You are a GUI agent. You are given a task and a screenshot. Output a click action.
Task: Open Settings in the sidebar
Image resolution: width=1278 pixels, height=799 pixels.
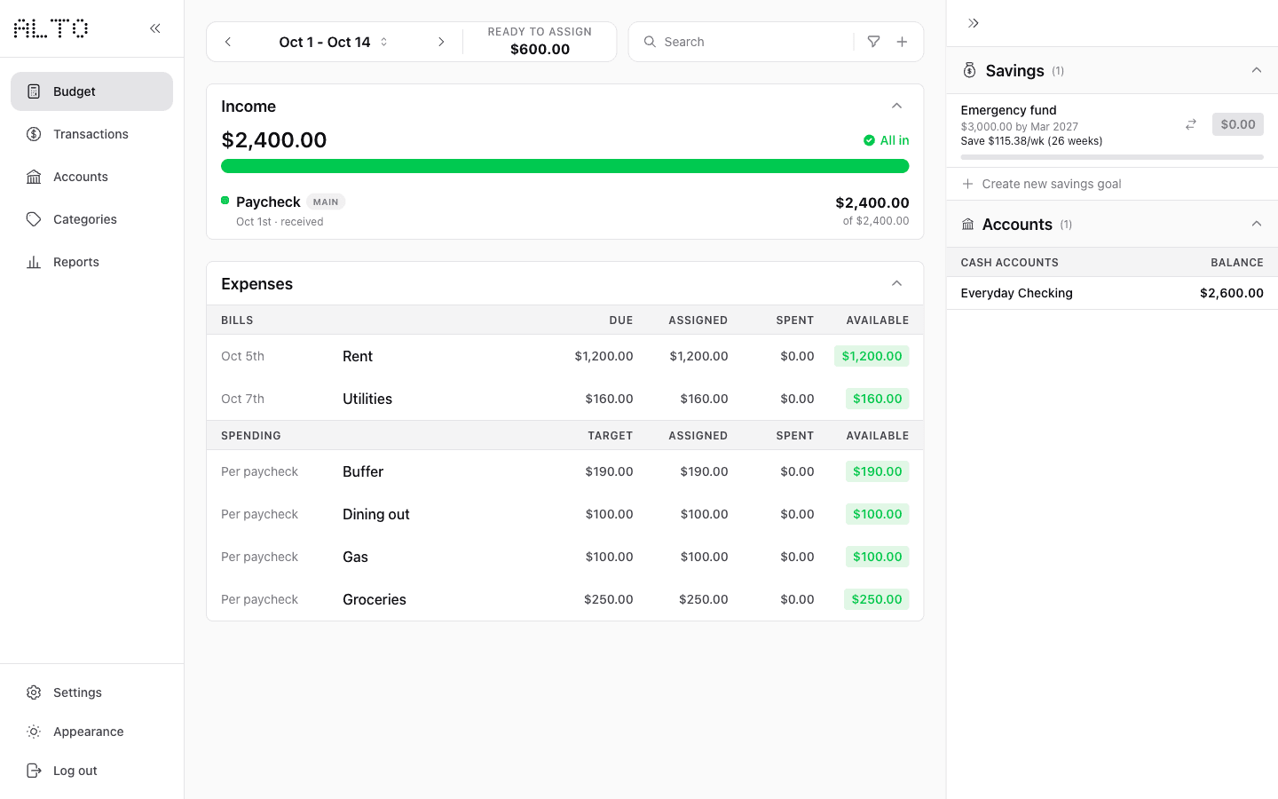(x=91, y=692)
